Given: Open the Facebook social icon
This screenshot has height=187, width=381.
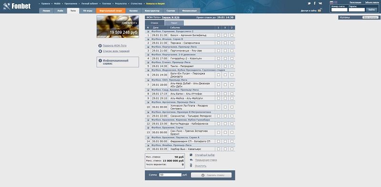Looking at the screenshot, I should pyautogui.click(x=315, y=3).
